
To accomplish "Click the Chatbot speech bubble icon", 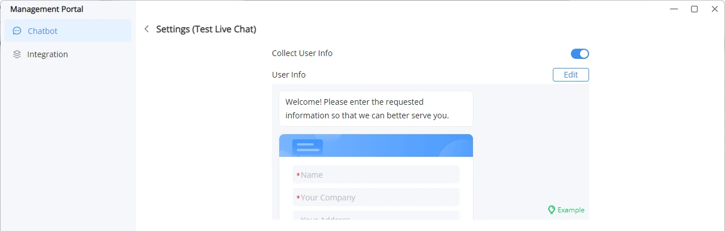I will tap(17, 31).
